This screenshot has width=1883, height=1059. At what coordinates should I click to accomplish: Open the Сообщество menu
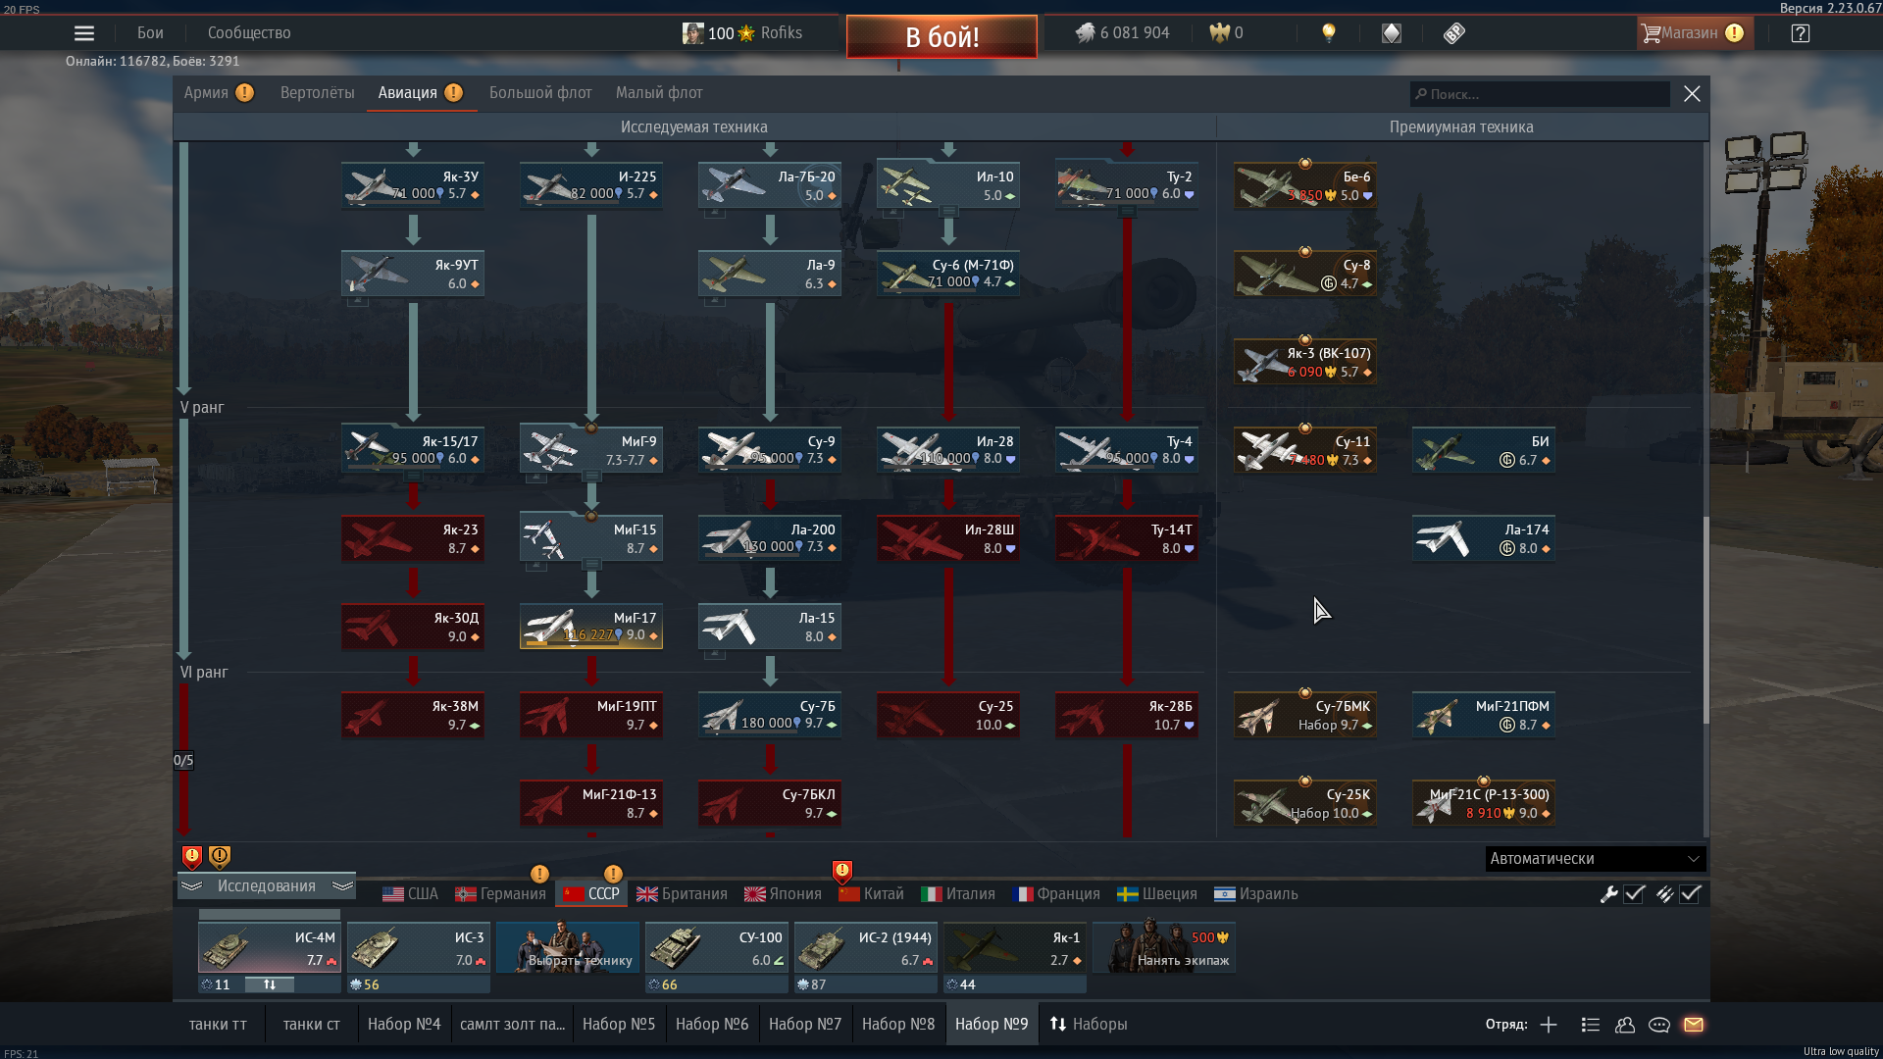(x=249, y=33)
